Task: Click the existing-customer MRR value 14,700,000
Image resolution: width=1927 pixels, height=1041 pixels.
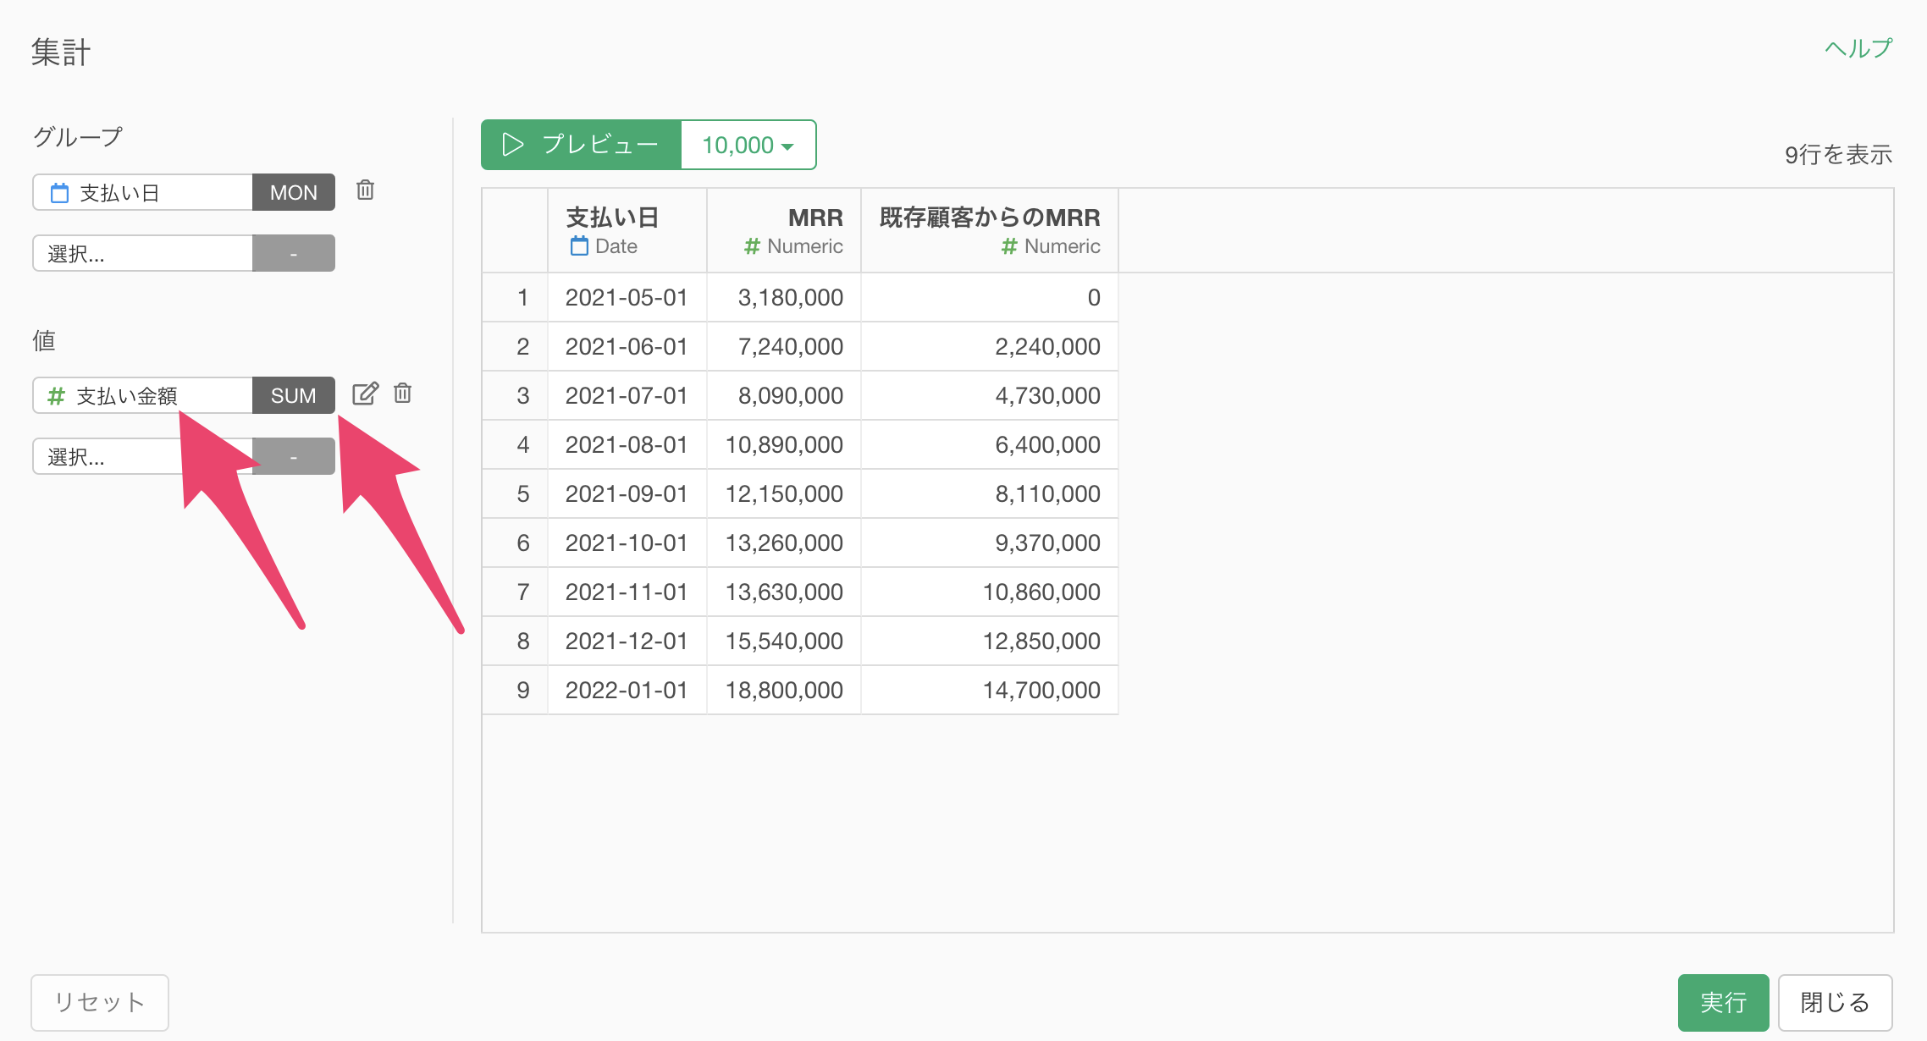Action: pos(990,690)
